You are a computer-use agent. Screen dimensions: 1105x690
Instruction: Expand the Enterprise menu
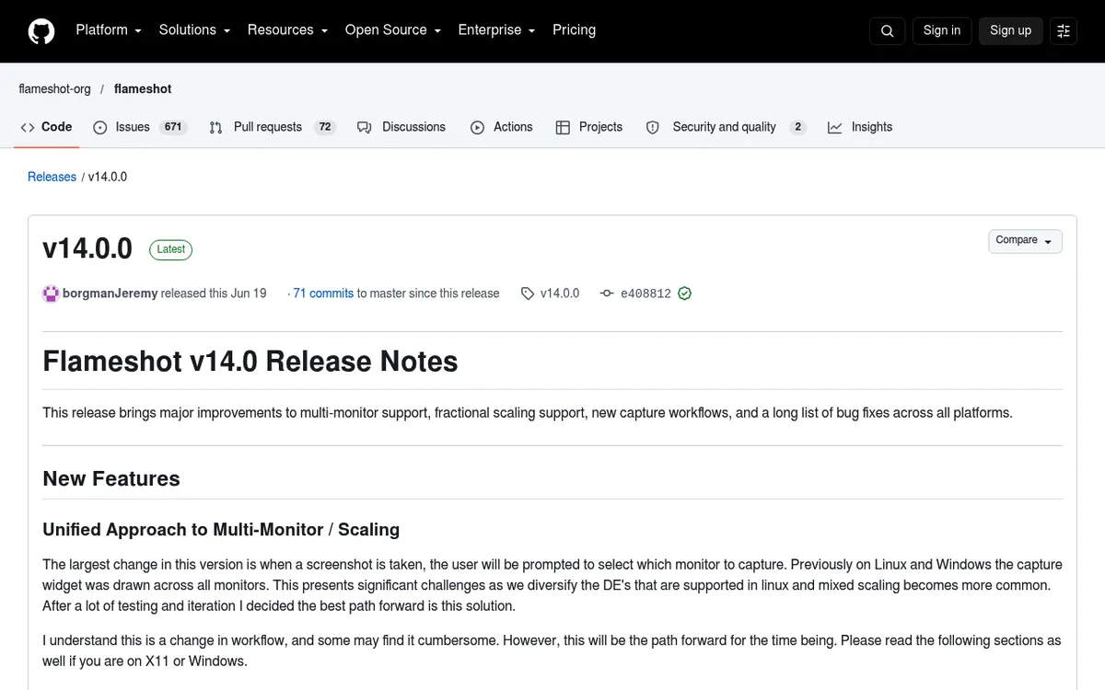click(496, 30)
